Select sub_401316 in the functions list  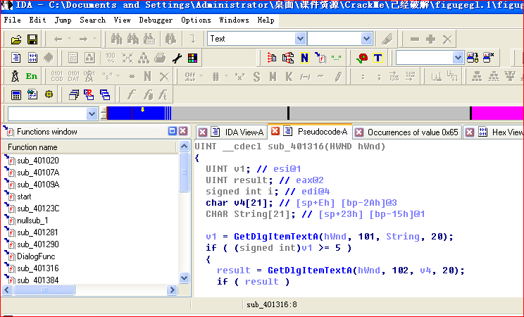tap(38, 268)
